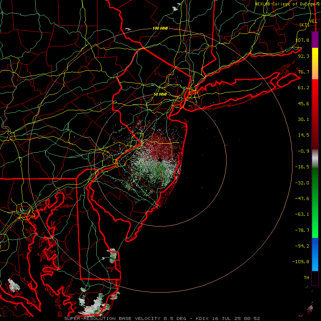Click the -47.6 velocity scale value
321x321 pixels.
click(x=302, y=198)
